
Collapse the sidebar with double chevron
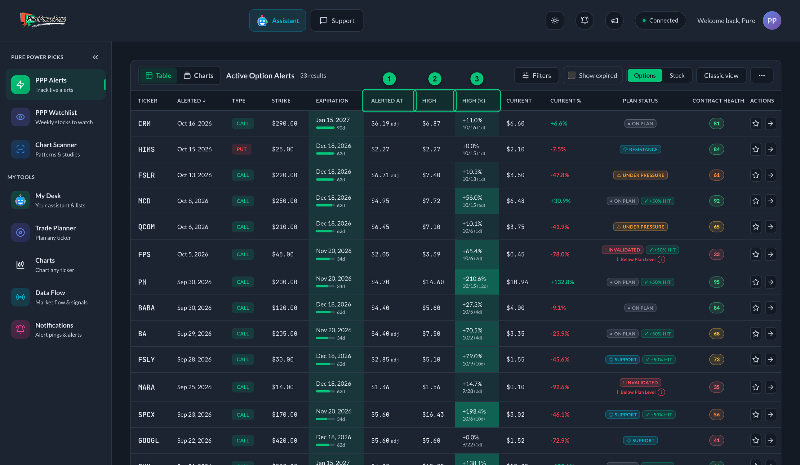coord(95,57)
